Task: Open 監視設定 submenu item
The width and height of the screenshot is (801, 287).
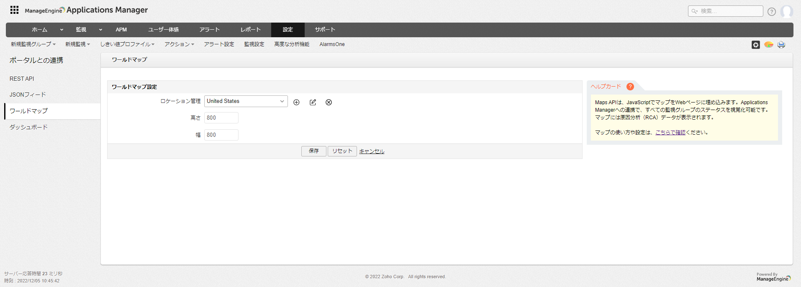Action: pos(254,44)
